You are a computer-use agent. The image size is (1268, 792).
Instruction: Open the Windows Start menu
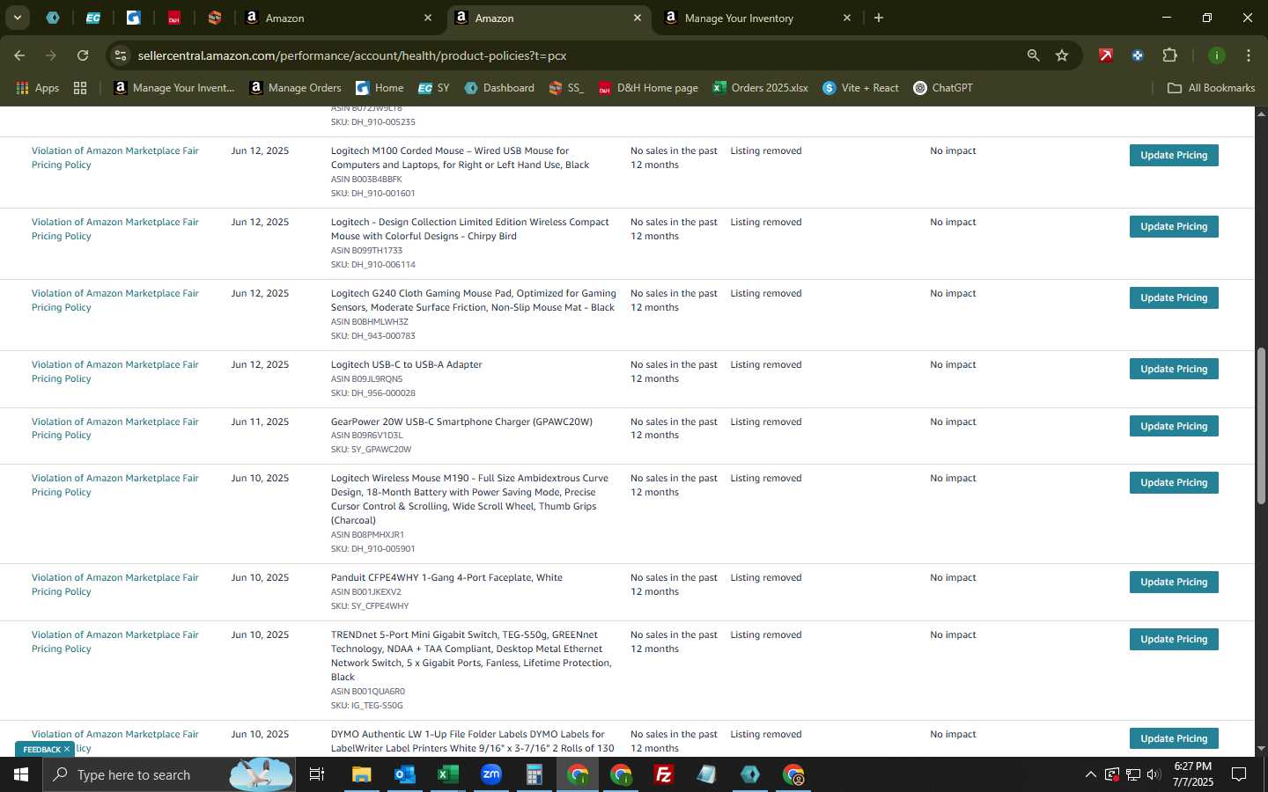click(21, 774)
